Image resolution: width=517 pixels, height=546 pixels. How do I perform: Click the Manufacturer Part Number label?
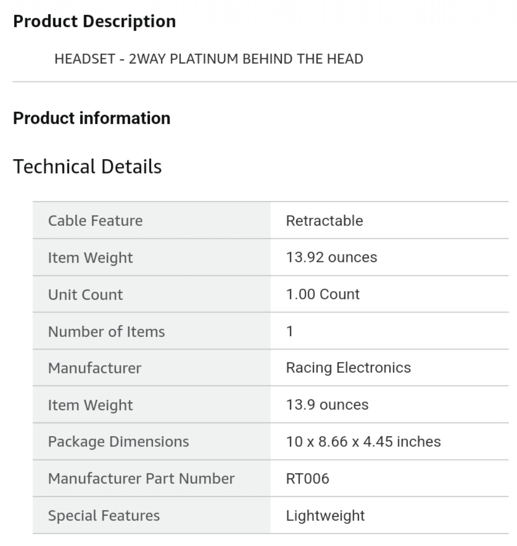coord(141,478)
